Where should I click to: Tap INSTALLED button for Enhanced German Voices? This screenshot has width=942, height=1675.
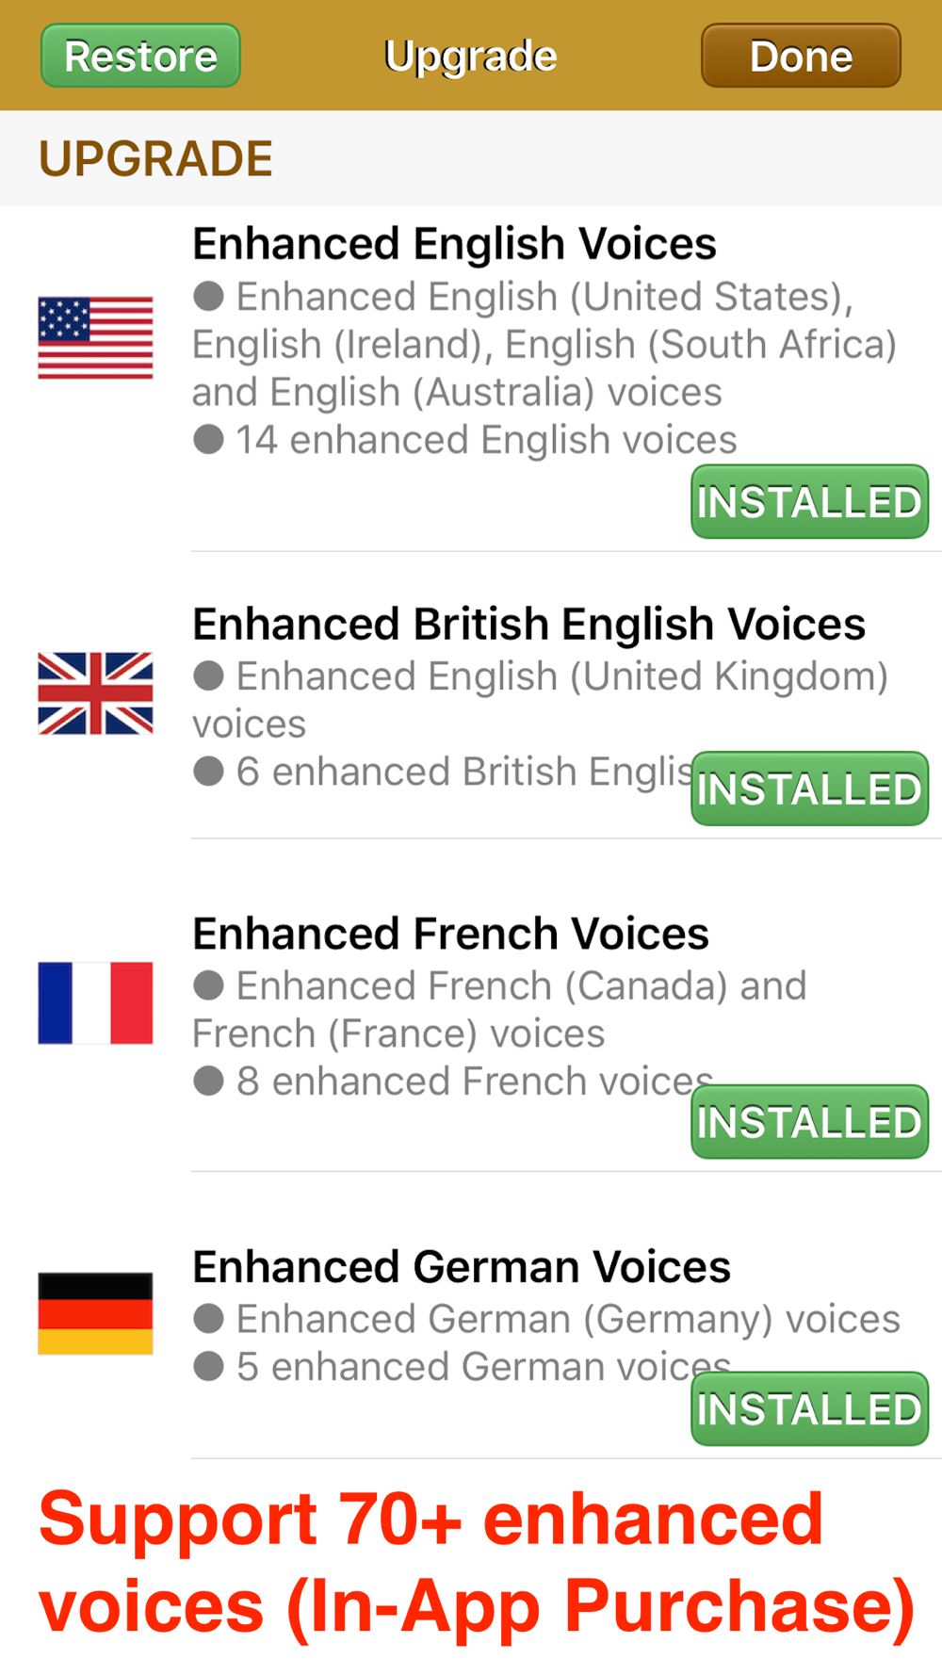(x=809, y=1409)
